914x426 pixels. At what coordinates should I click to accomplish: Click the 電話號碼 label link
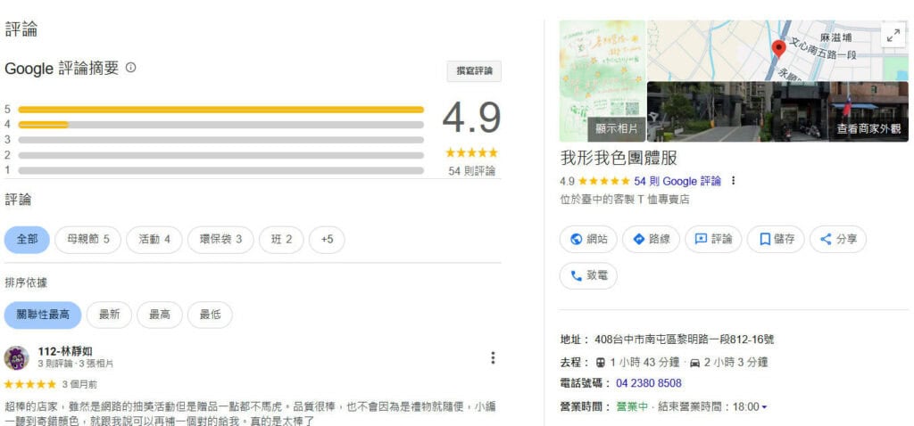tap(581, 383)
